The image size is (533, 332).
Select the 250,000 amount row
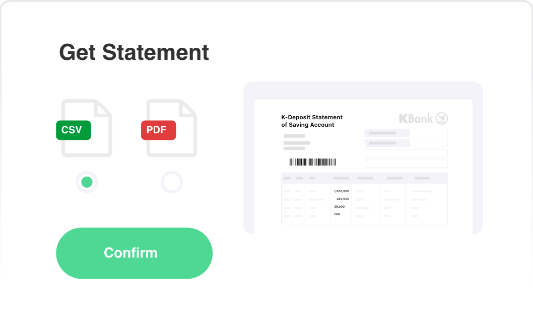(x=364, y=199)
